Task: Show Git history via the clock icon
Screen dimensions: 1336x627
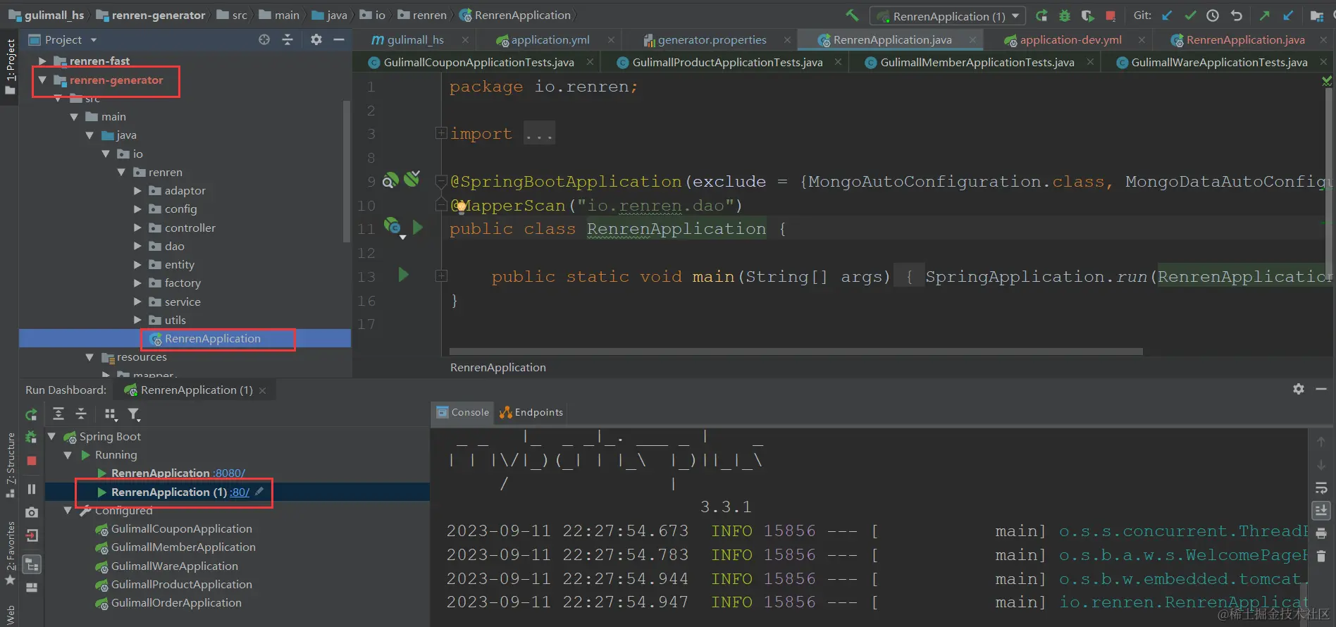Action: 1213,15
